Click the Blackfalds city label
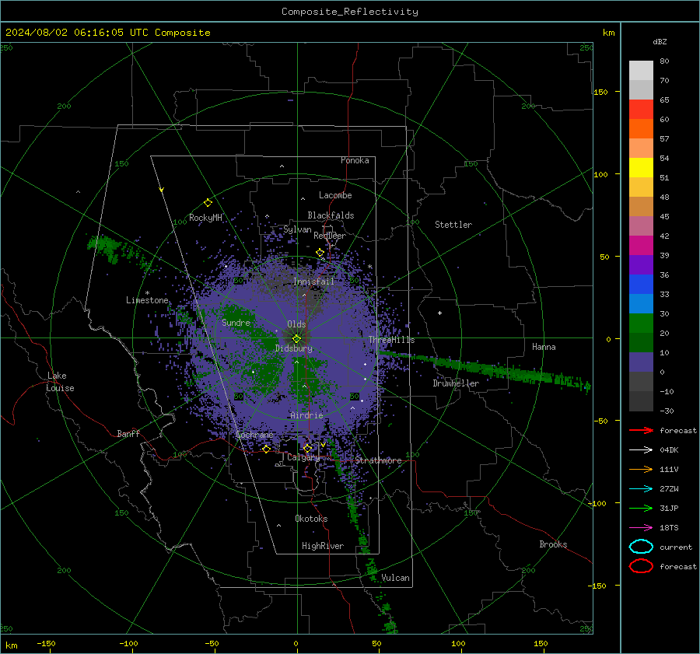 tap(331, 215)
